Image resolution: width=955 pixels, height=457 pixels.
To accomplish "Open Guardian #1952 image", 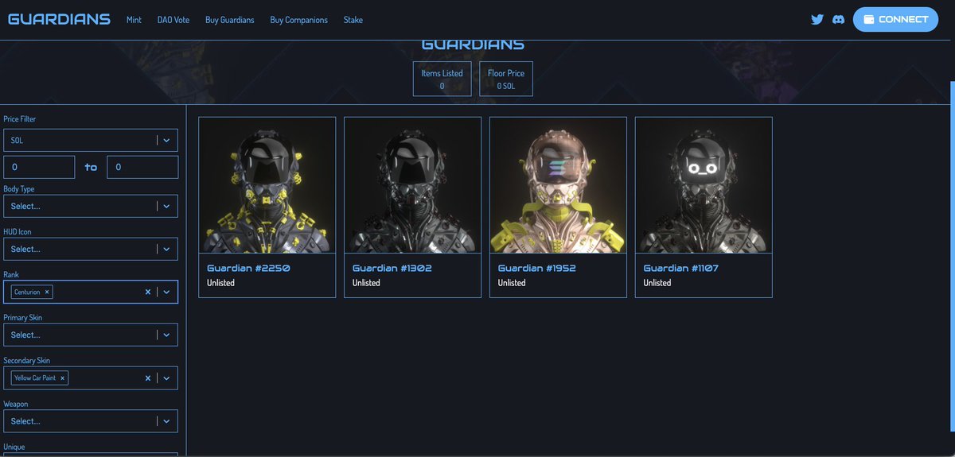I will tap(559, 185).
